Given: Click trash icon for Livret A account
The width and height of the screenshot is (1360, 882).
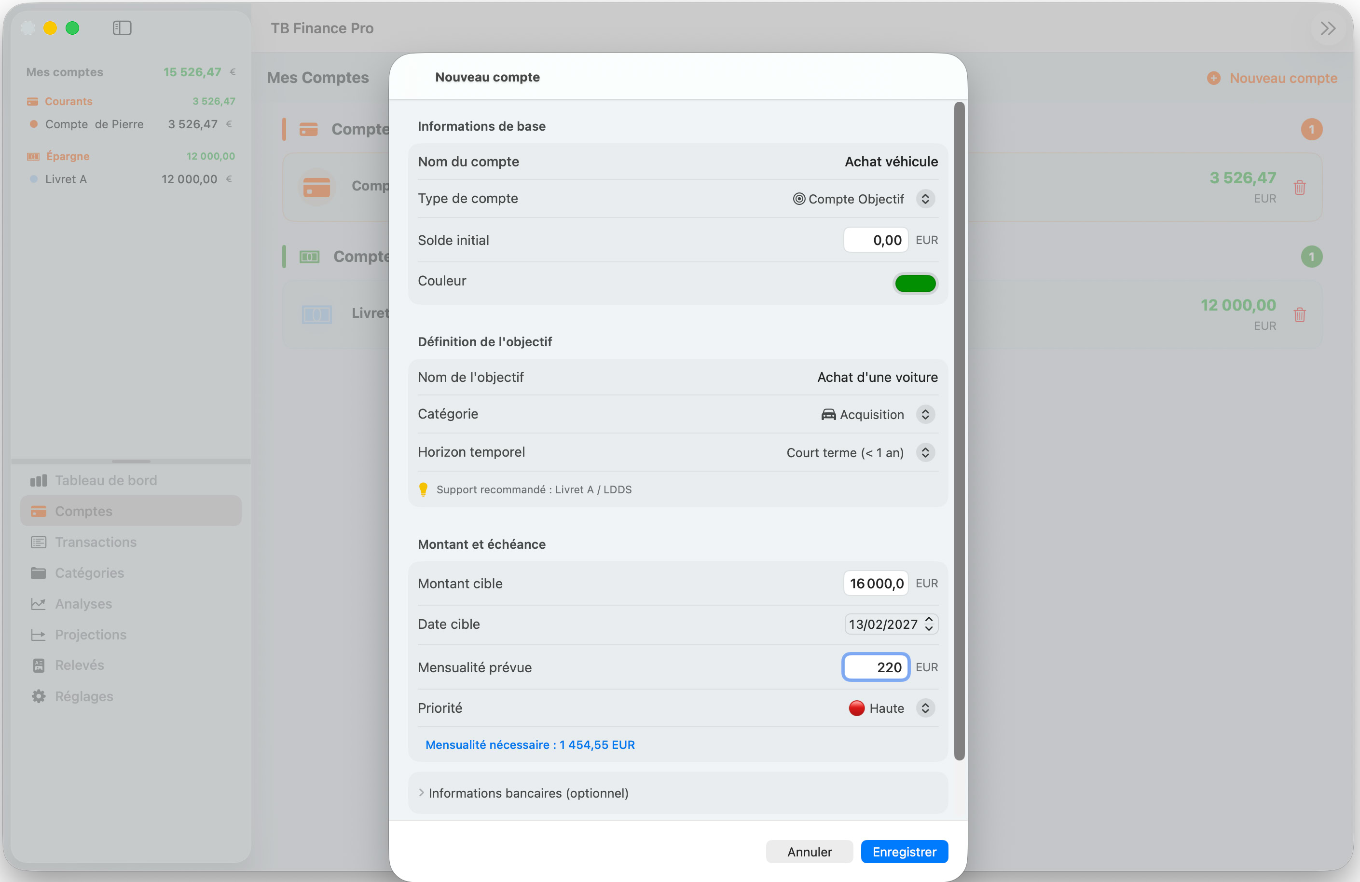Looking at the screenshot, I should (1299, 315).
